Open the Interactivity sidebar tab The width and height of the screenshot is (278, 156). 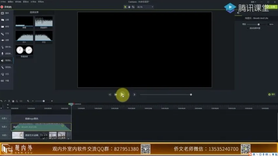(5, 74)
